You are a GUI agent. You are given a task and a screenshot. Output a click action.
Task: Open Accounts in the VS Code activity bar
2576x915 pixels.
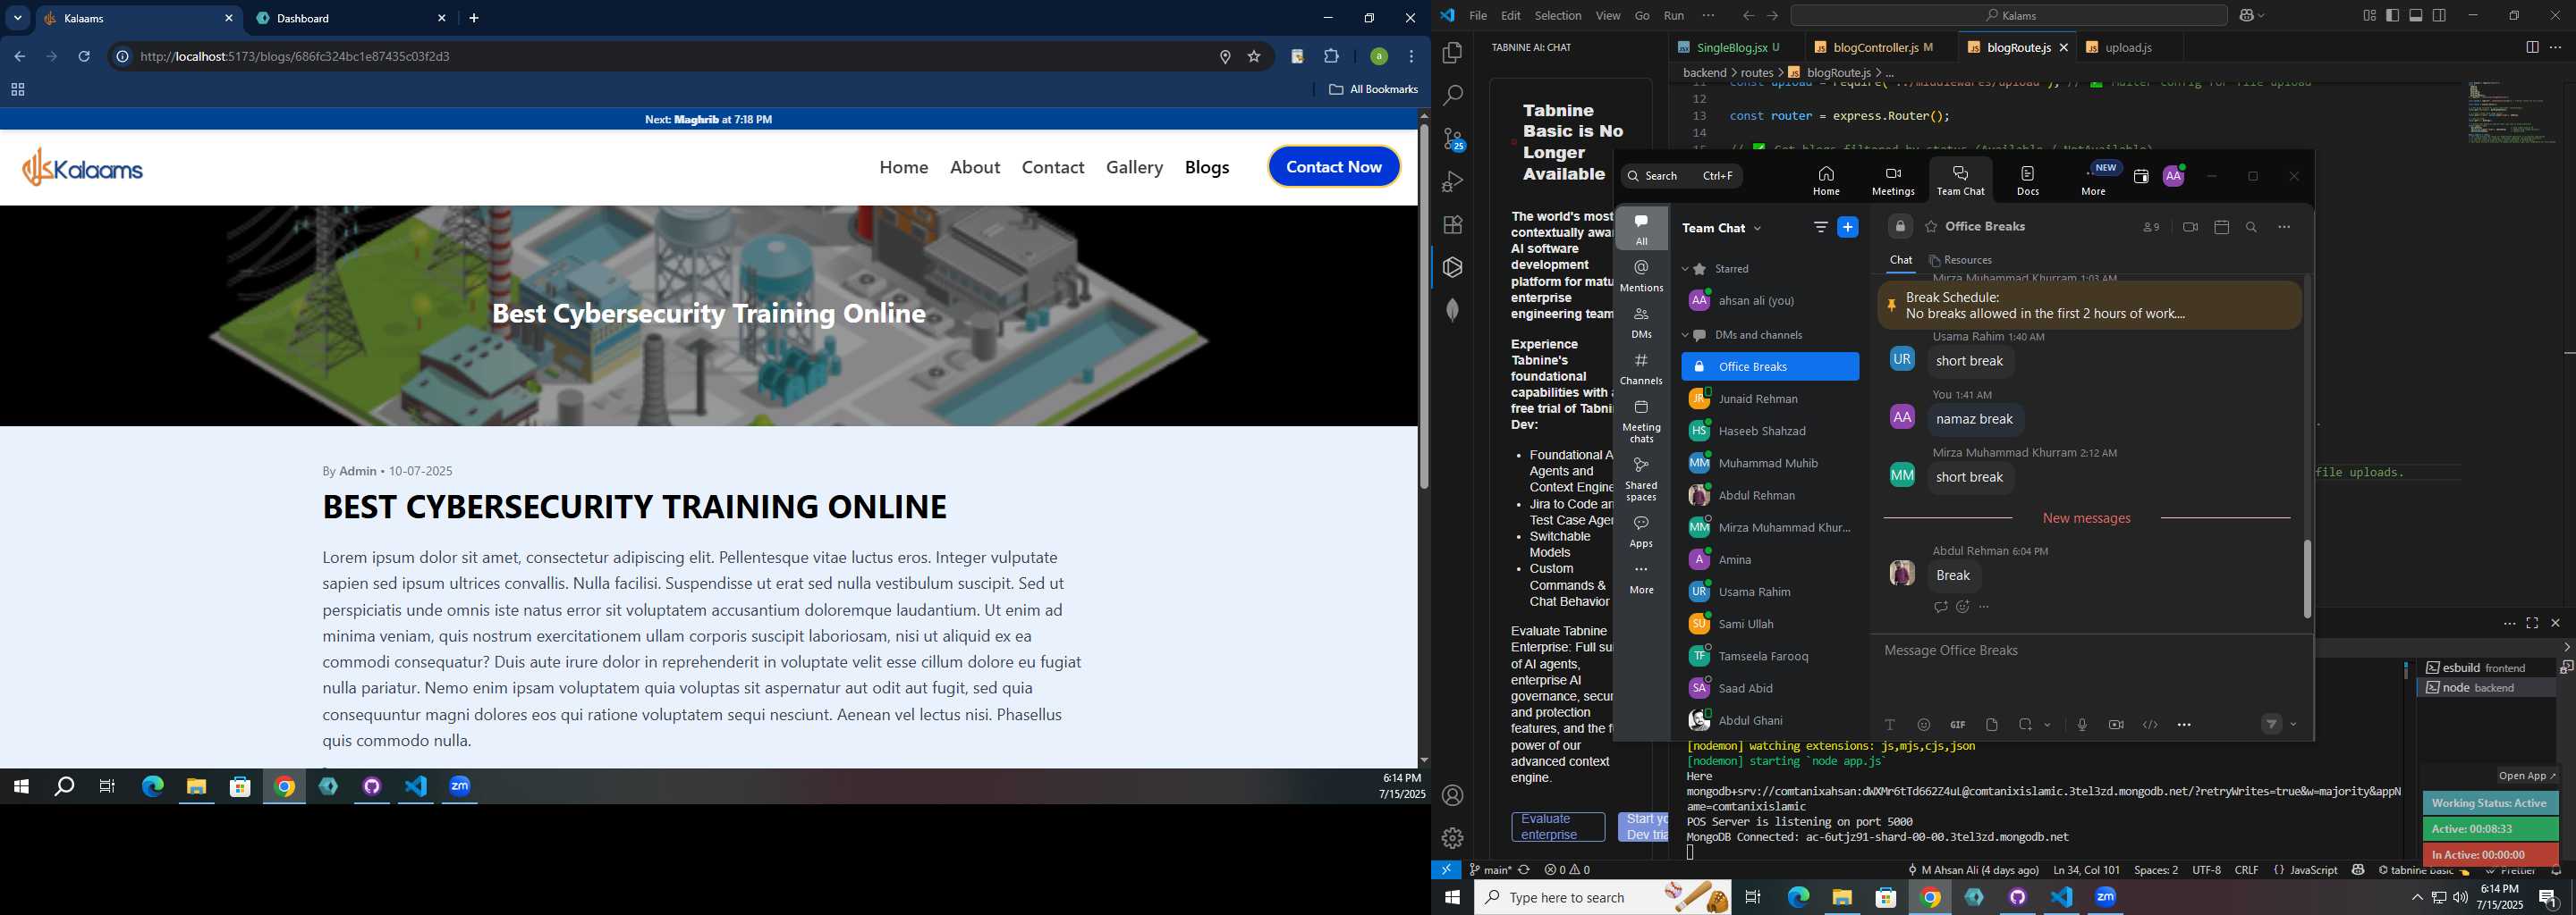click(1452, 795)
